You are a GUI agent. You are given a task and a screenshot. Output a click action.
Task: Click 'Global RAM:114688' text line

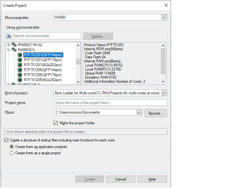100,73
